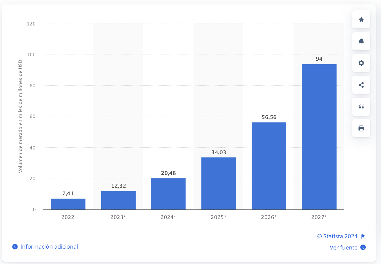Click info icon beside Información adicional

click(x=15, y=247)
